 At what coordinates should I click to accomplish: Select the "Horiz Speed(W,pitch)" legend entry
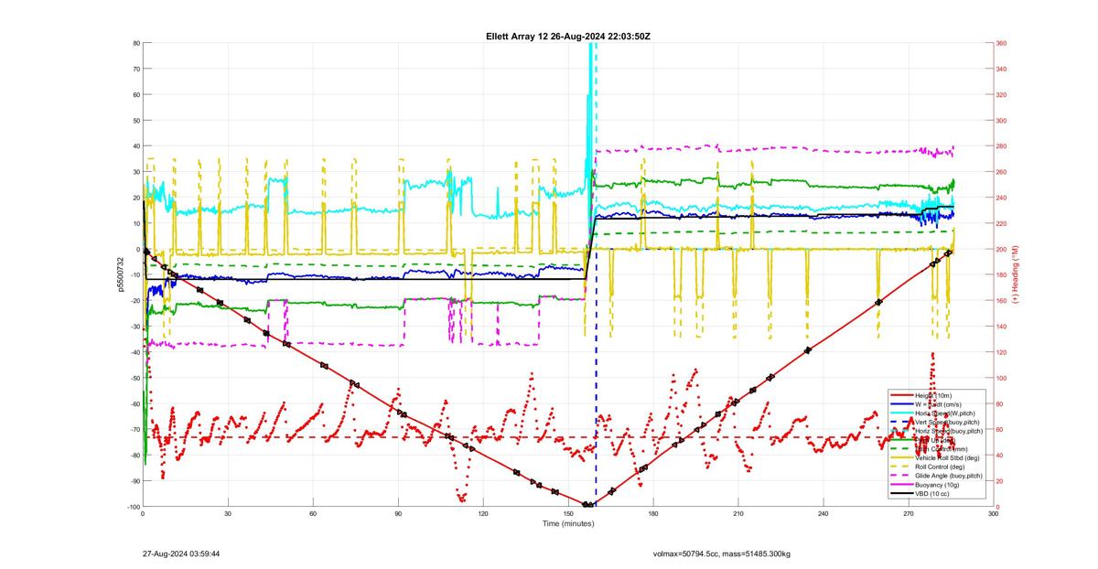(945, 413)
